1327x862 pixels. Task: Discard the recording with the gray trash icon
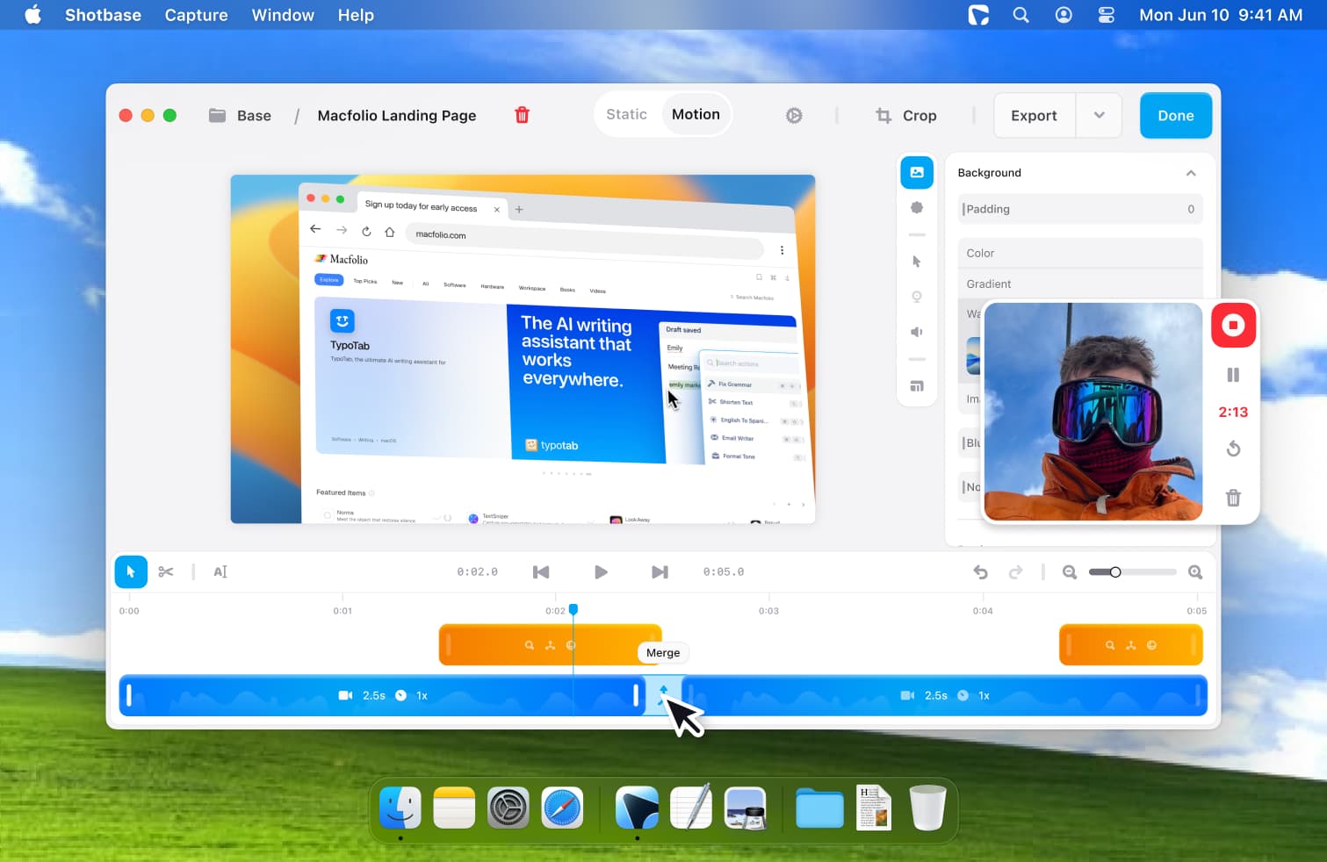point(1233,498)
